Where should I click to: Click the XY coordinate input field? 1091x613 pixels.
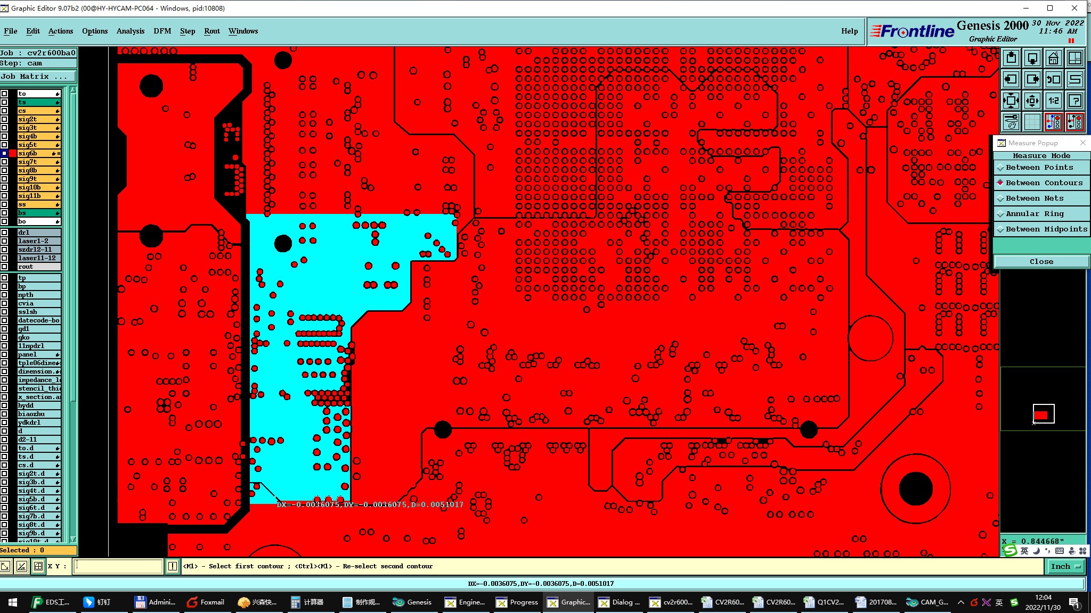118,566
